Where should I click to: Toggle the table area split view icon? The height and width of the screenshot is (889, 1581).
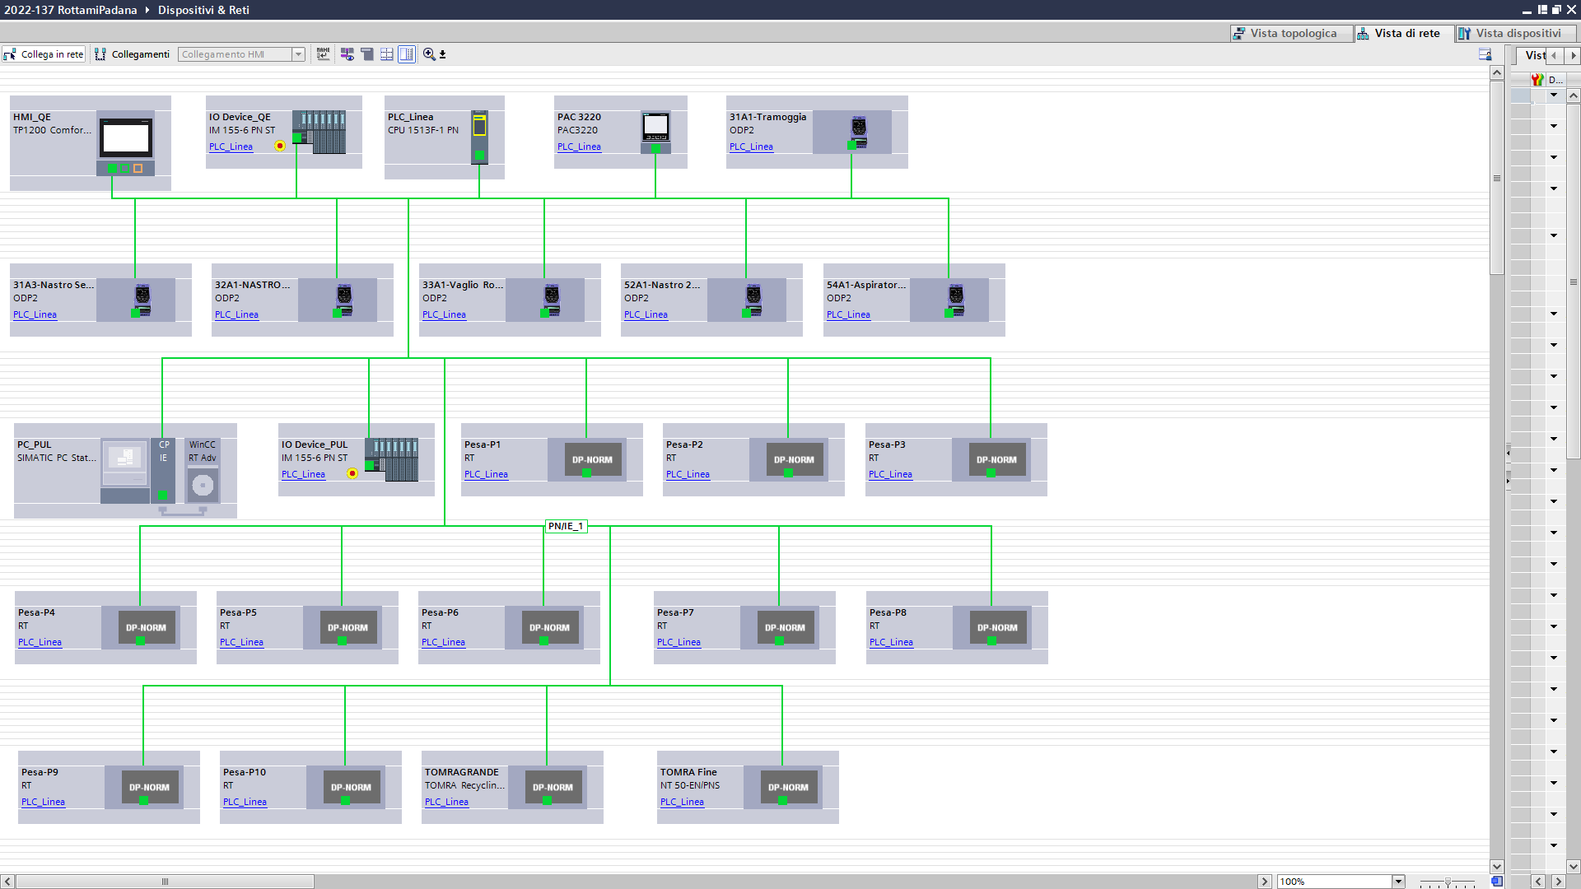[x=407, y=54]
